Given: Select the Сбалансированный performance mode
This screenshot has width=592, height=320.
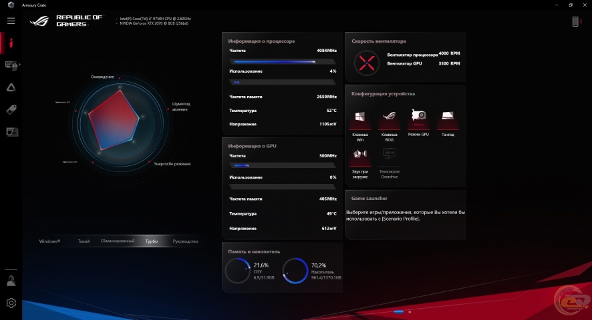Looking at the screenshot, I should coord(118,241).
